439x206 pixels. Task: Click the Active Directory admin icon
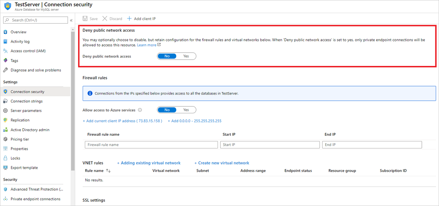pos(5,130)
